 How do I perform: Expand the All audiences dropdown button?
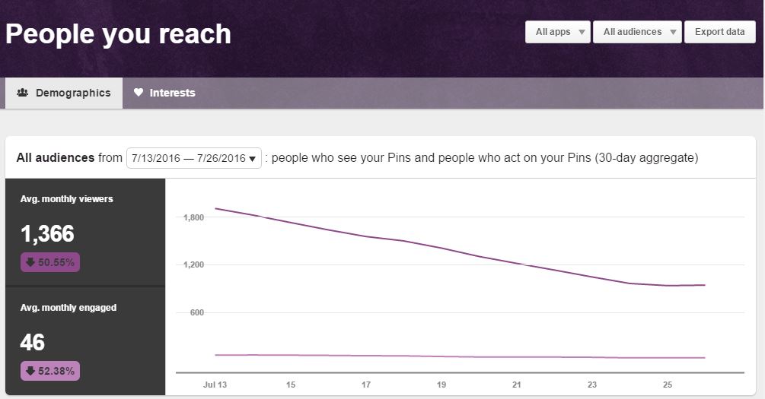coord(637,32)
